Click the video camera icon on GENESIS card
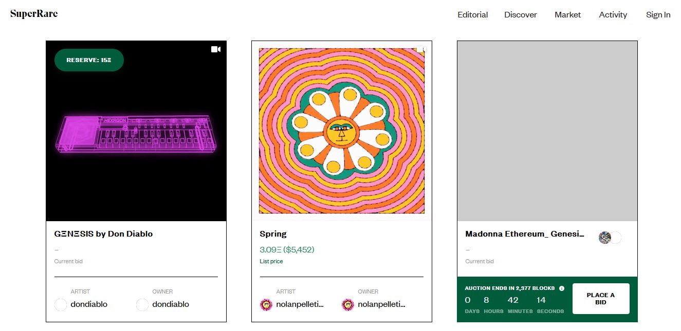This screenshot has width=681, height=331. coord(216,49)
